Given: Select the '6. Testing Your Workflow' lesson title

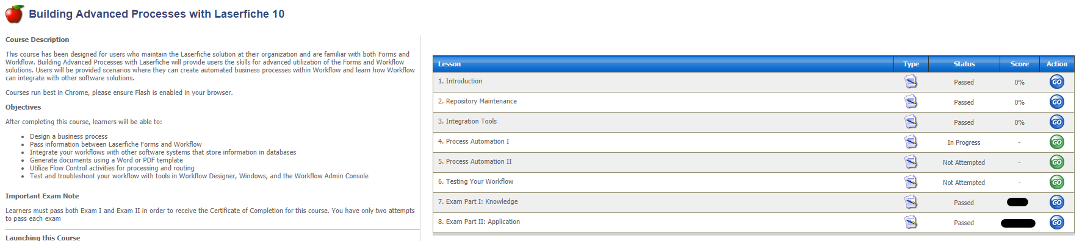Looking at the screenshot, I should tap(475, 181).
